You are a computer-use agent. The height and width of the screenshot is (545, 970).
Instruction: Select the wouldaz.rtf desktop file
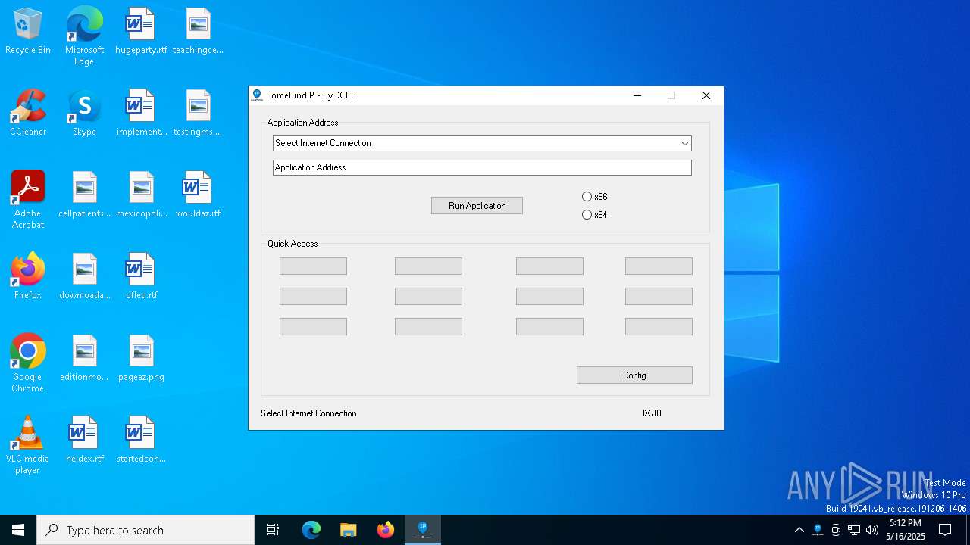click(198, 195)
